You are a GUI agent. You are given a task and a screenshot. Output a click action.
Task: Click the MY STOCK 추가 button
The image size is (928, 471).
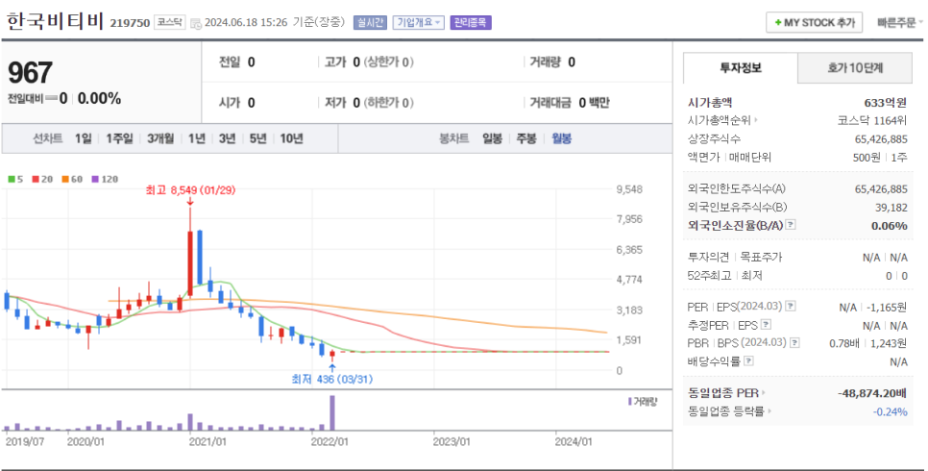814,23
